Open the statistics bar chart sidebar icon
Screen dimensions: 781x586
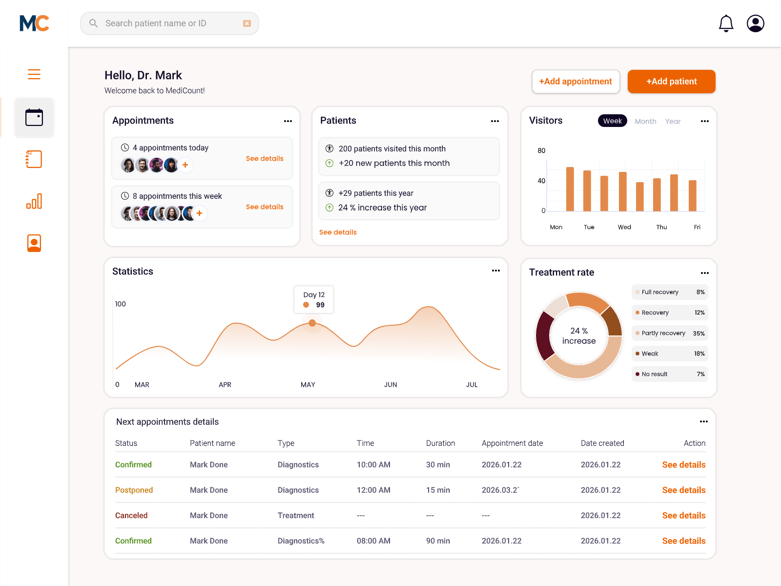click(34, 200)
